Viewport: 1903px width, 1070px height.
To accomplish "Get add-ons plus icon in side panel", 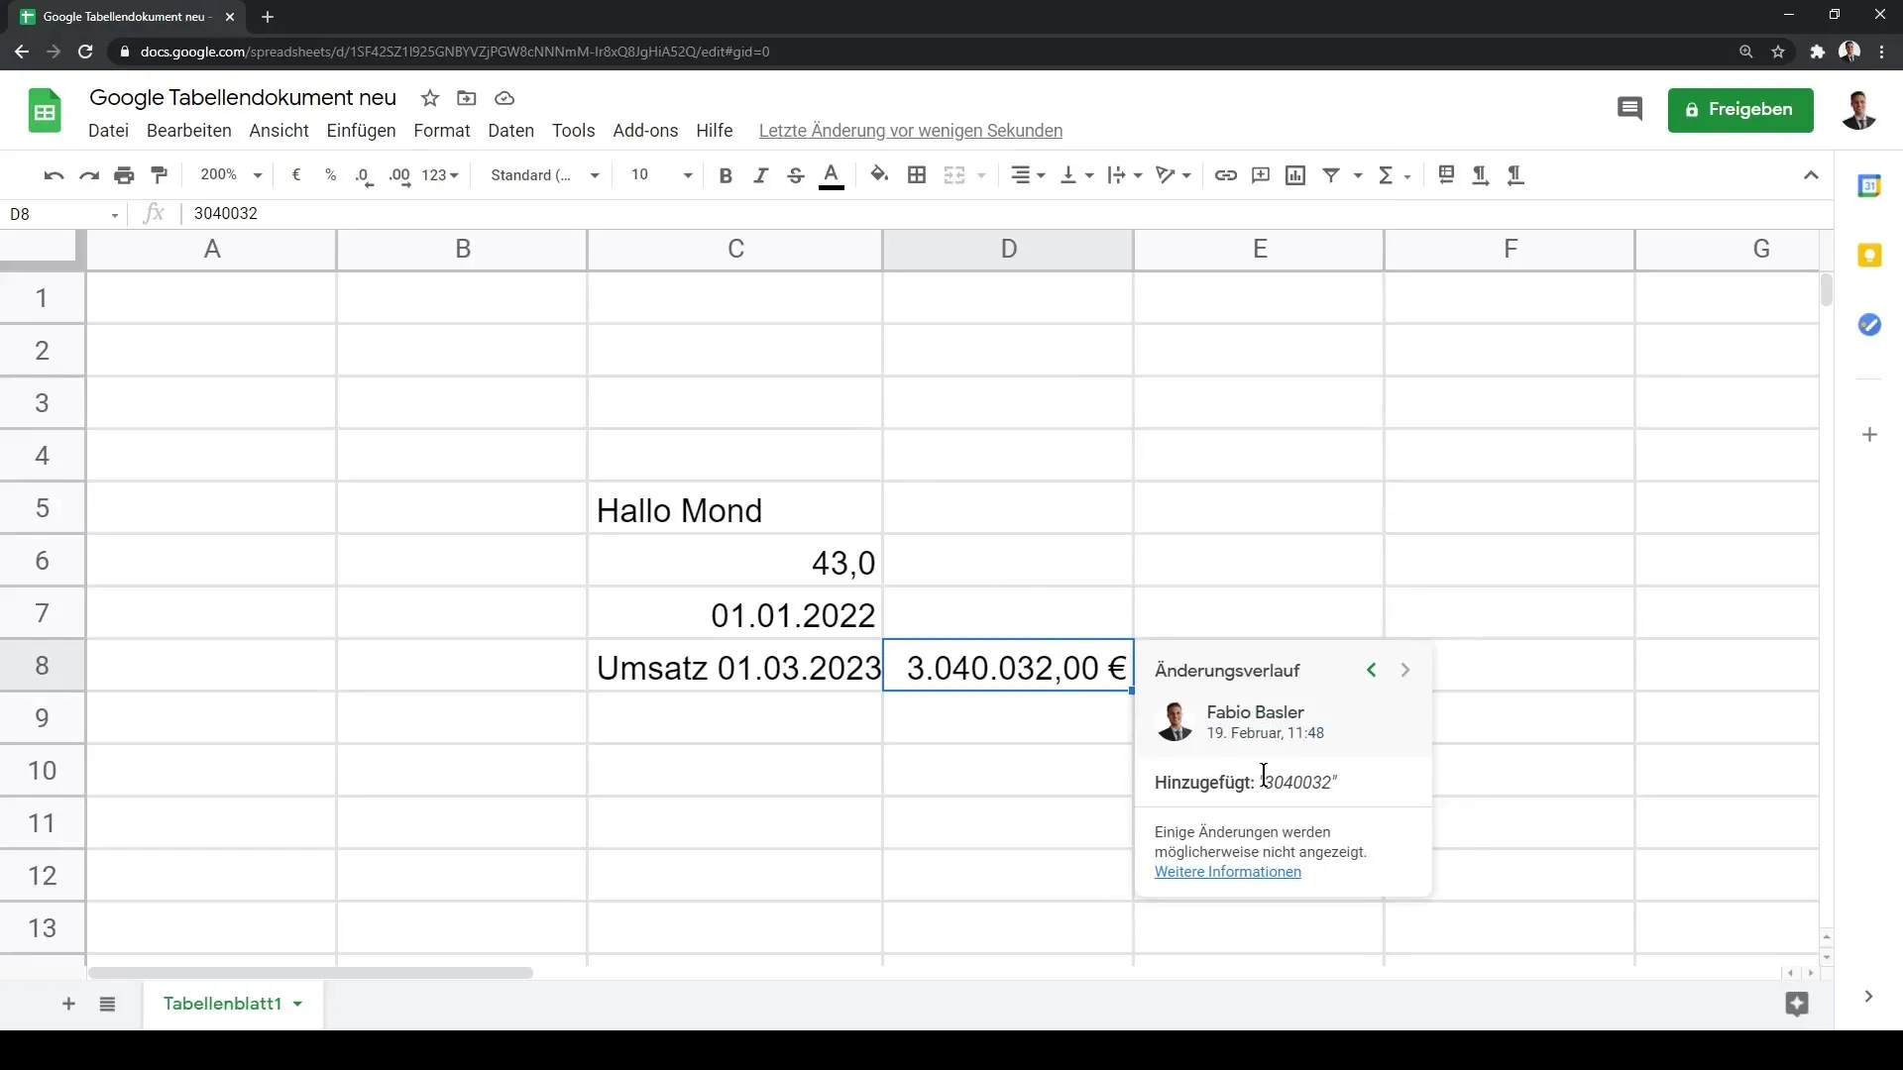I will coord(1869,435).
